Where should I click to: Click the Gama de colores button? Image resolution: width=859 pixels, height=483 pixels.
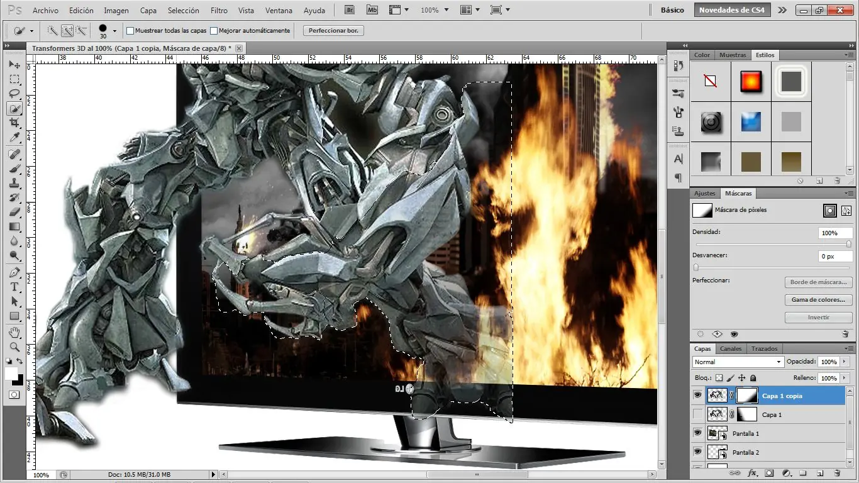tap(819, 300)
